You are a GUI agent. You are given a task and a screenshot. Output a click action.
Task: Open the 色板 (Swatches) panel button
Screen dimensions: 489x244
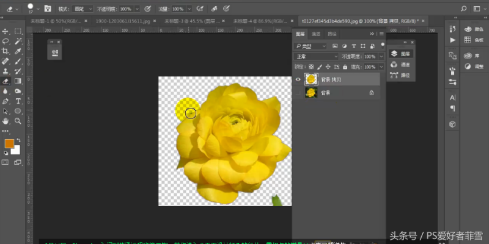[472, 40]
